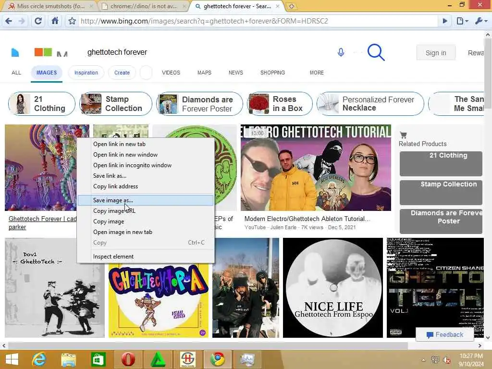Click the Bing logo icon

(15, 52)
